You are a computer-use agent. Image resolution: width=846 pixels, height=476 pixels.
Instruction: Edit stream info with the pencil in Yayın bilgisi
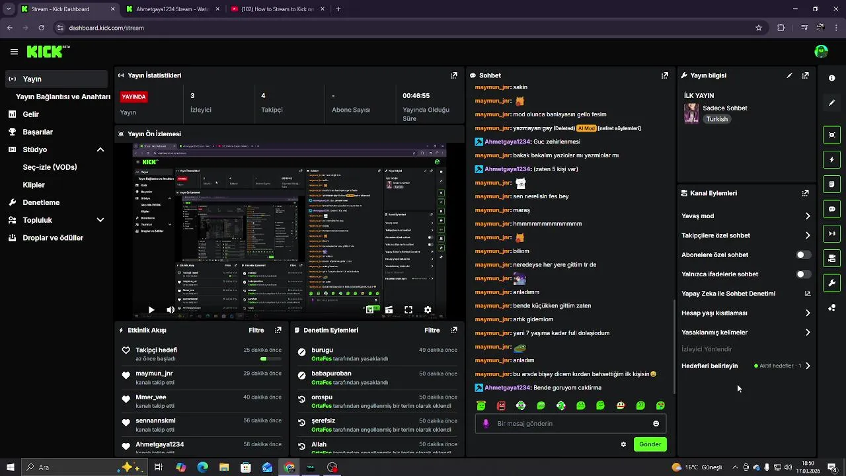click(x=789, y=75)
